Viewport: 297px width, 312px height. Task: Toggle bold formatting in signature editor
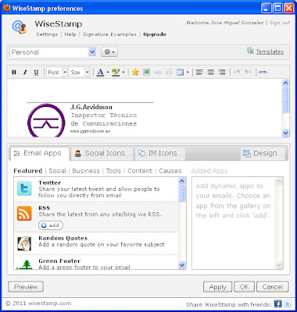(x=14, y=73)
